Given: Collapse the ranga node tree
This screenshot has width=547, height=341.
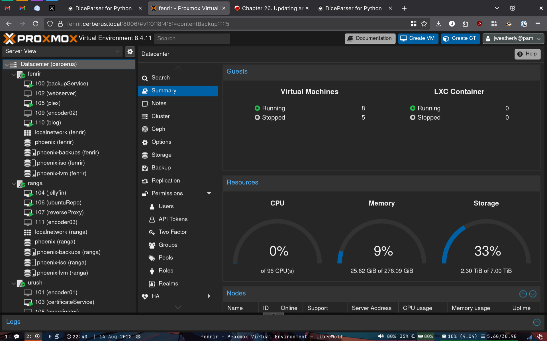Looking at the screenshot, I should [x=13, y=184].
